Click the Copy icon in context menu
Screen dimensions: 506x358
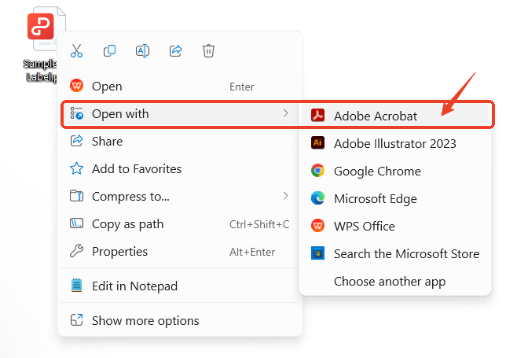click(109, 50)
